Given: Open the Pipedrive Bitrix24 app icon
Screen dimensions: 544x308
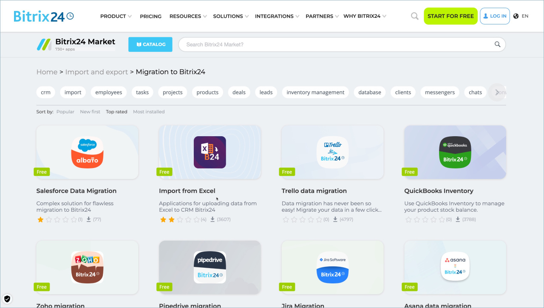Looking at the screenshot, I should tap(210, 267).
